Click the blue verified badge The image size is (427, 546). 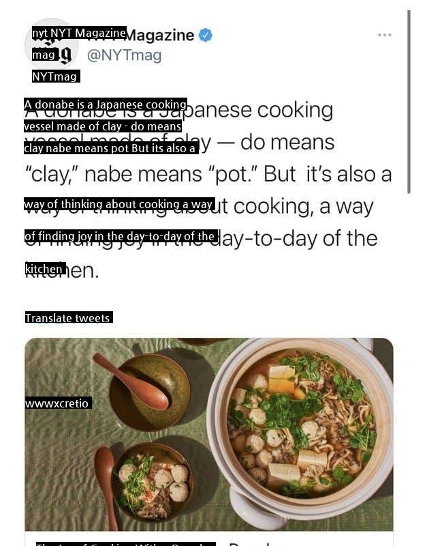206,35
